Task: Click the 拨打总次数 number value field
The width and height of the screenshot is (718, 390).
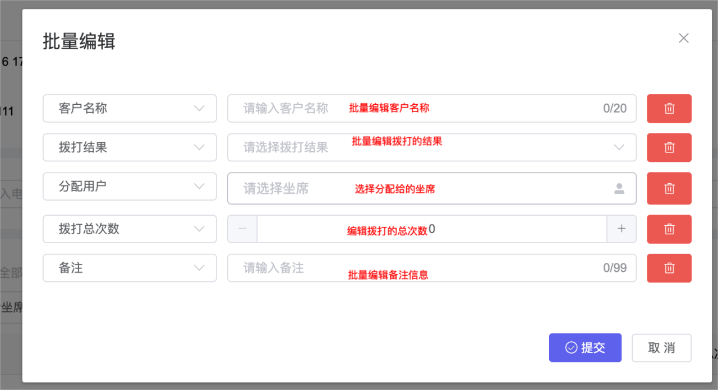Action: click(432, 229)
